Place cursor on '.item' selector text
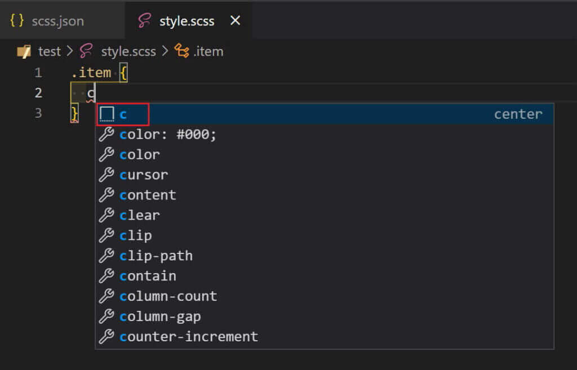The image size is (577, 370). pos(91,73)
